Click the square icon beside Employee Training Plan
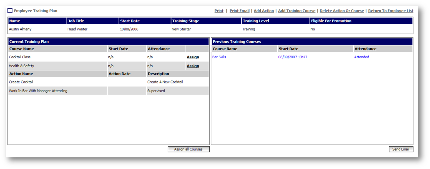This screenshot has height=169, width=430. (x=10, y=11)
